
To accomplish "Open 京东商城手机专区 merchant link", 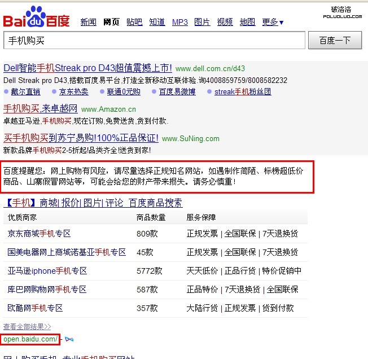I will tap(39, 234).
